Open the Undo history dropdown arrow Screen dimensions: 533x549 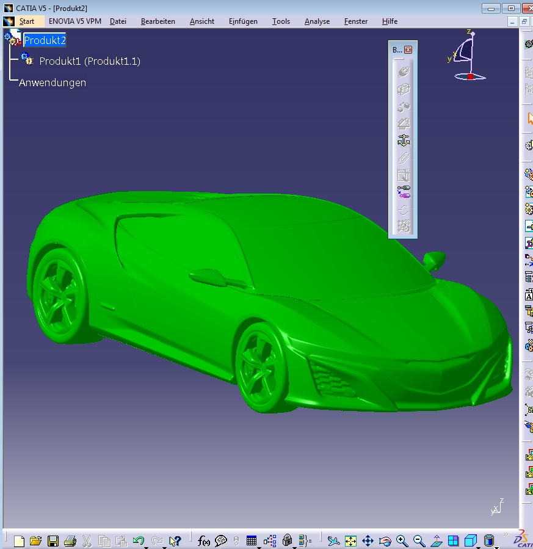pyautogui.click(x=147, y=548)
